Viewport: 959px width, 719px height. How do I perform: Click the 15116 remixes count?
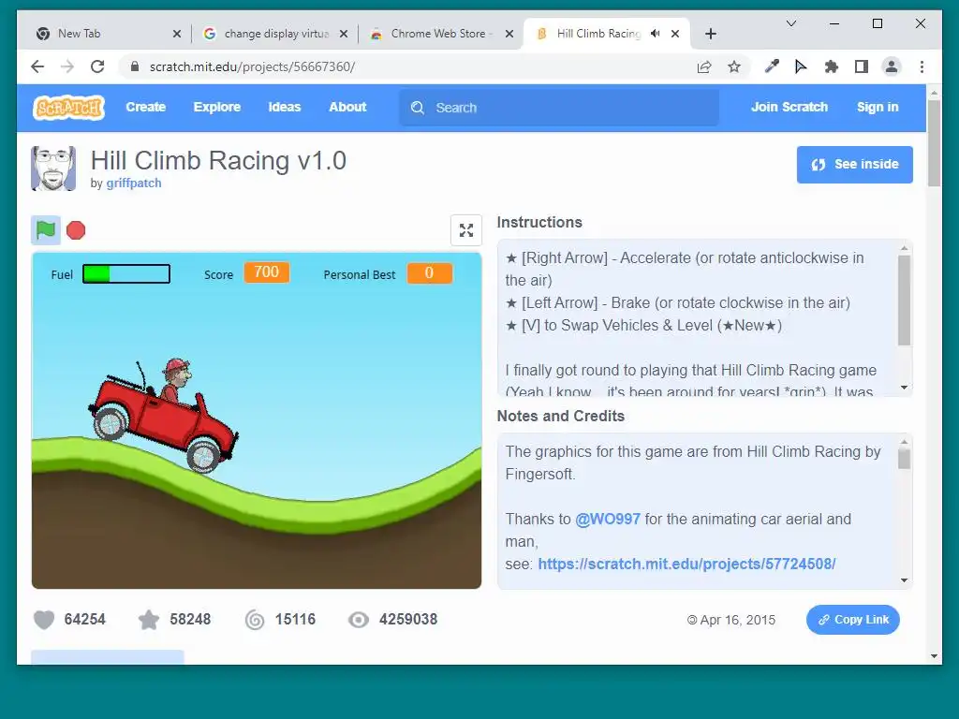[295, 620]
